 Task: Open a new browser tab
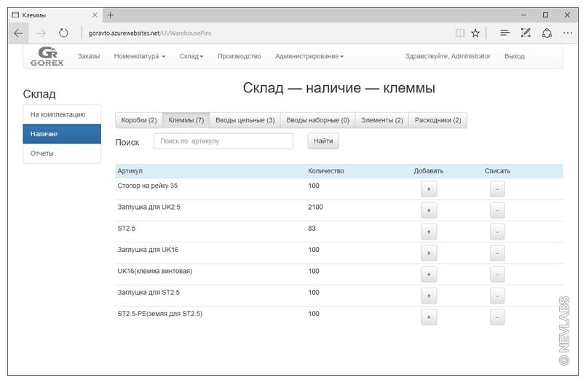click(111, 15)
